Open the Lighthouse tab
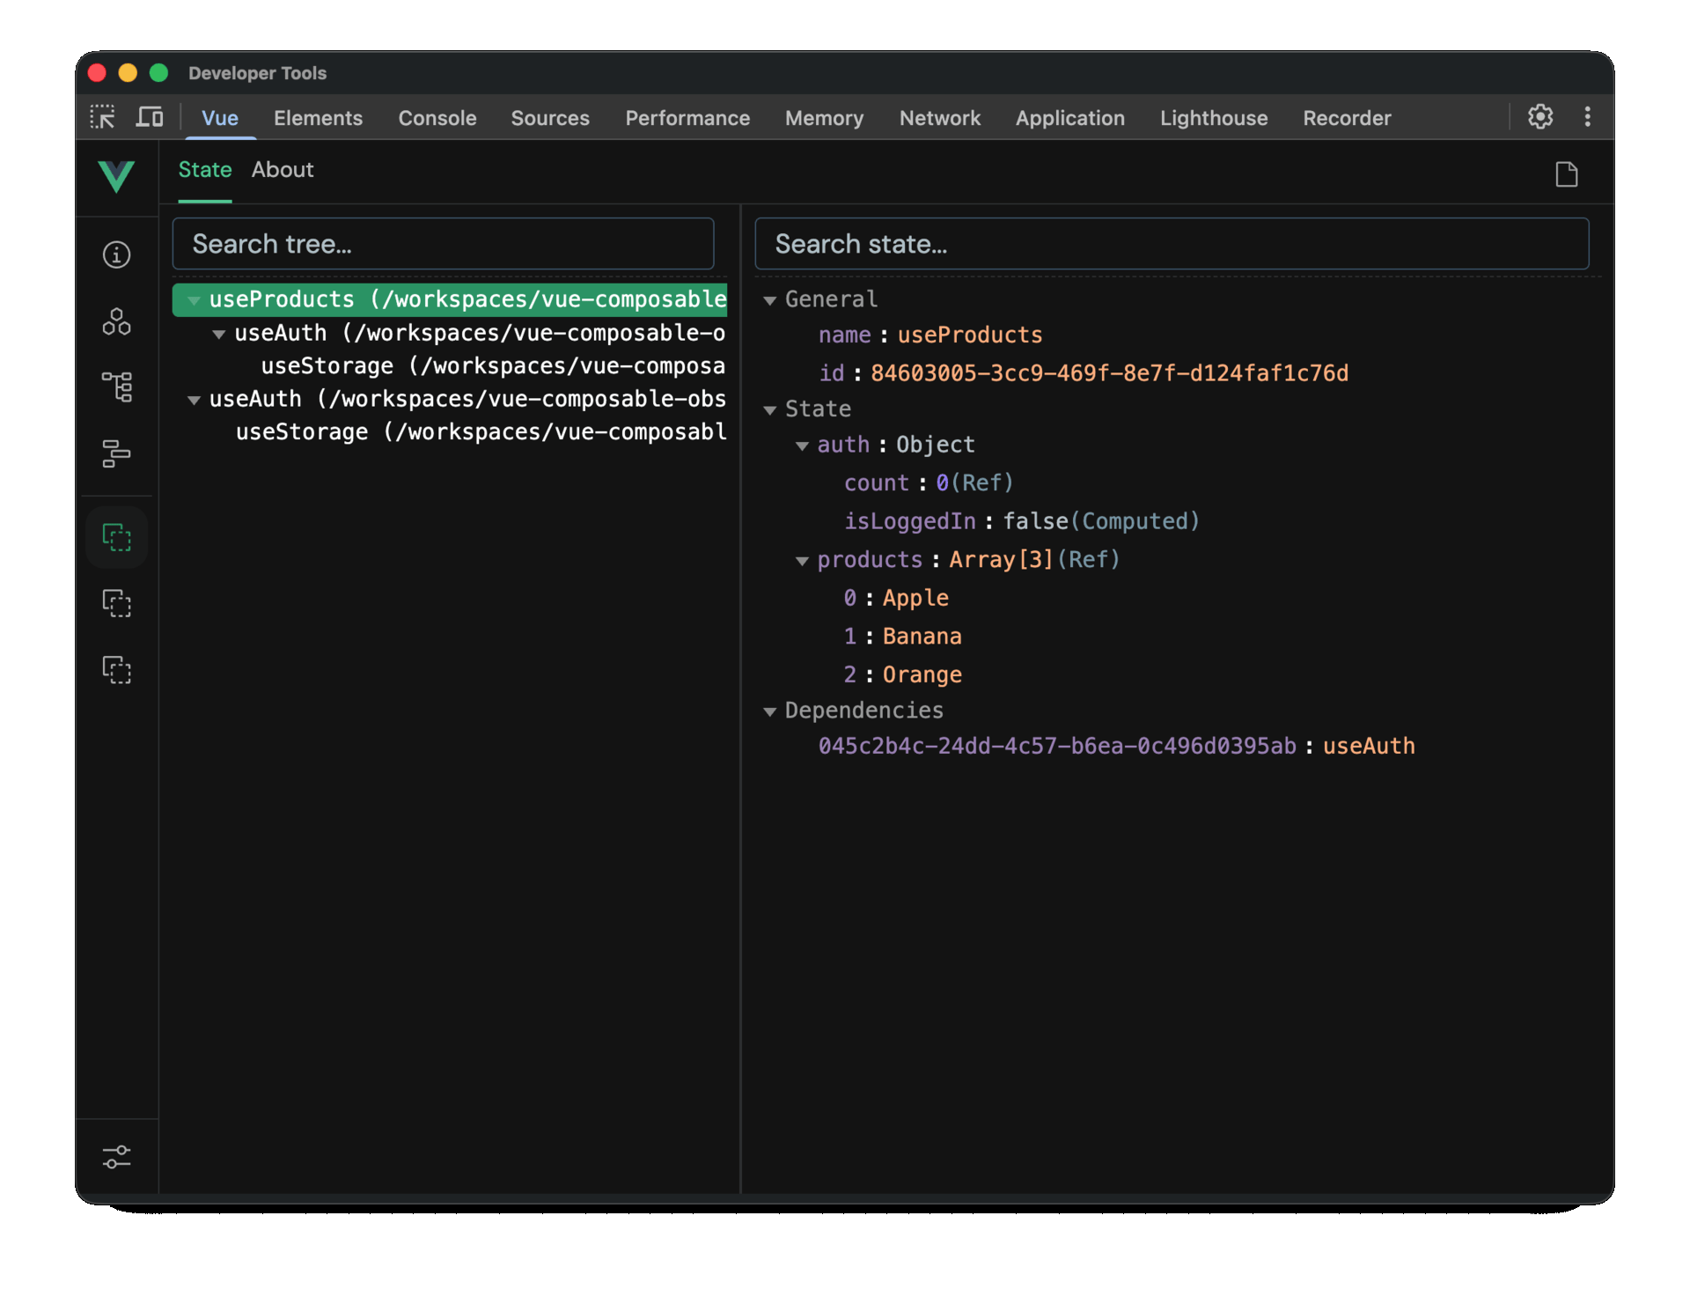1690x1304 pixels. click(1214, 118)
